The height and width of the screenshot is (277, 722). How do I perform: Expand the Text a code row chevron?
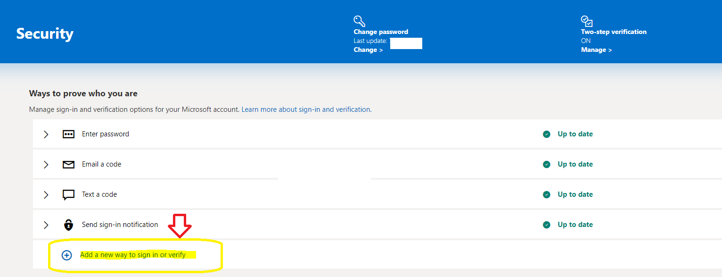(46, 194)
